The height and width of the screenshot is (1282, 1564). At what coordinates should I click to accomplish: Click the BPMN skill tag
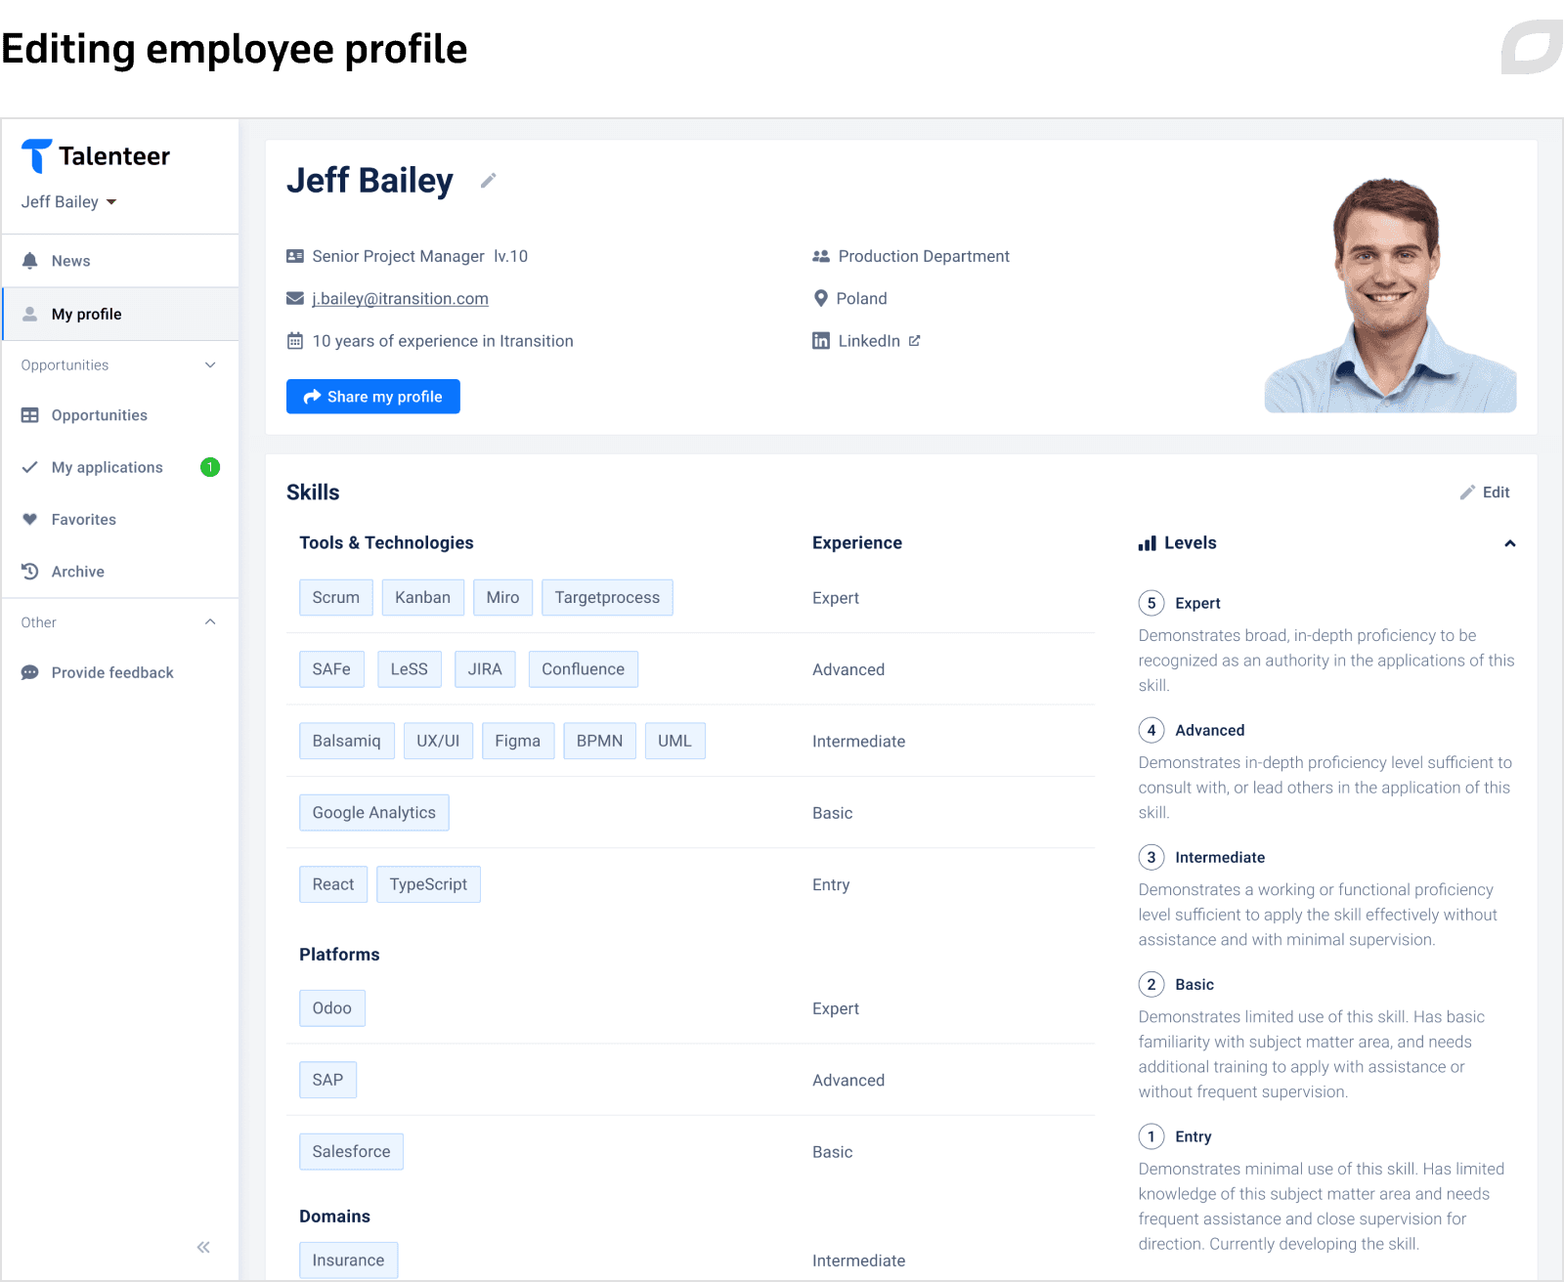pyautogui.click(x=599, y=741)
